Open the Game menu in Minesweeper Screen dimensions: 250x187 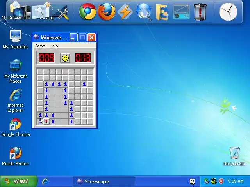point(40,46)
